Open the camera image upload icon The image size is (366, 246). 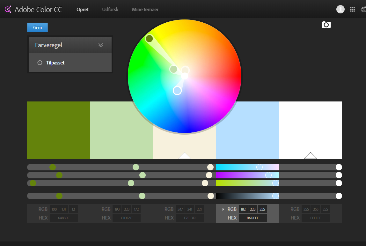pyautogui.click(x=326, y=25)
